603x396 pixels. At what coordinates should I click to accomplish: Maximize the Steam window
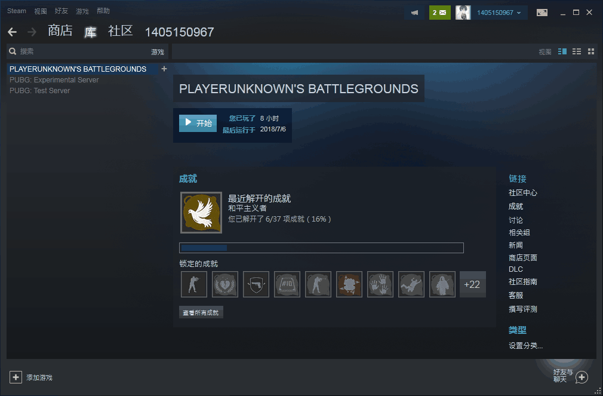coord(576,13)
